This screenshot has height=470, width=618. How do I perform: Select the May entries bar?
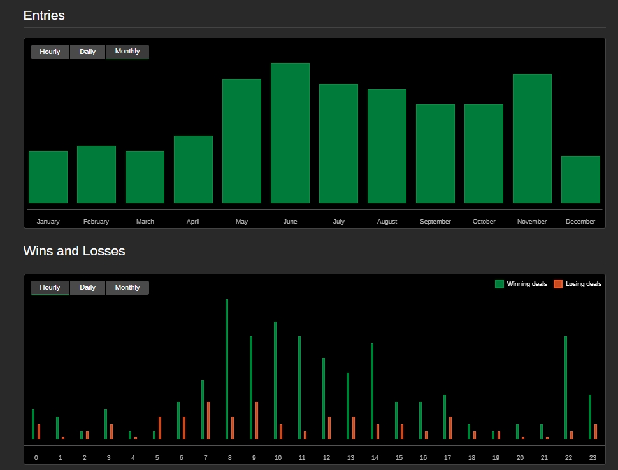pyautogui.click(x=241, y=141)
